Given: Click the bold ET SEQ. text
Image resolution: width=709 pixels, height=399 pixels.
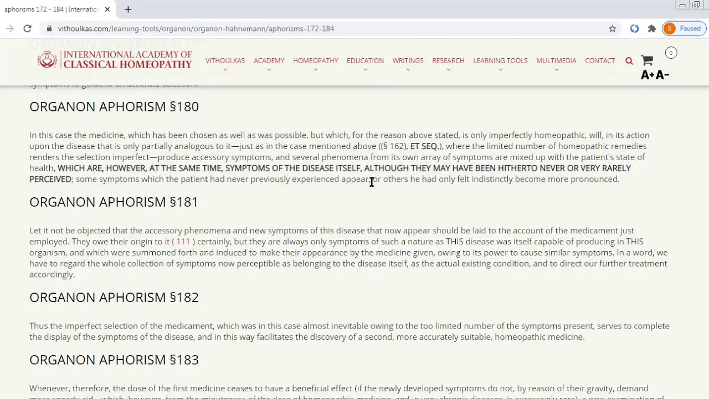Looking at the screenshot, I should click(x=425, y=146).
